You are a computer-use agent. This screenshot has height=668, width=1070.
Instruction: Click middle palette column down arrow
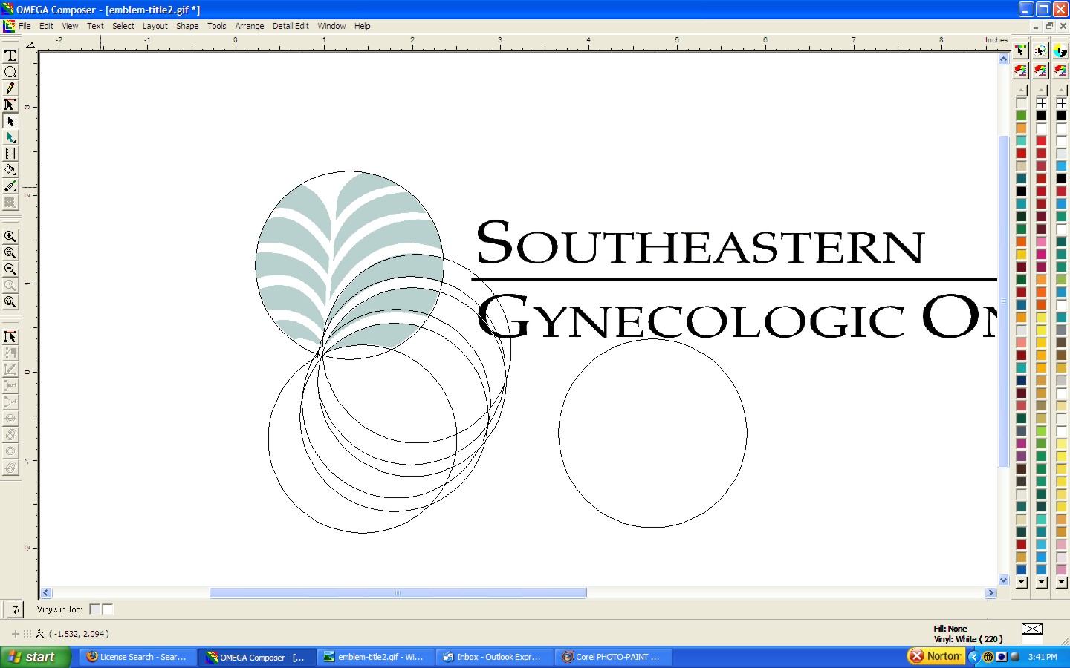pos(1041,583)
